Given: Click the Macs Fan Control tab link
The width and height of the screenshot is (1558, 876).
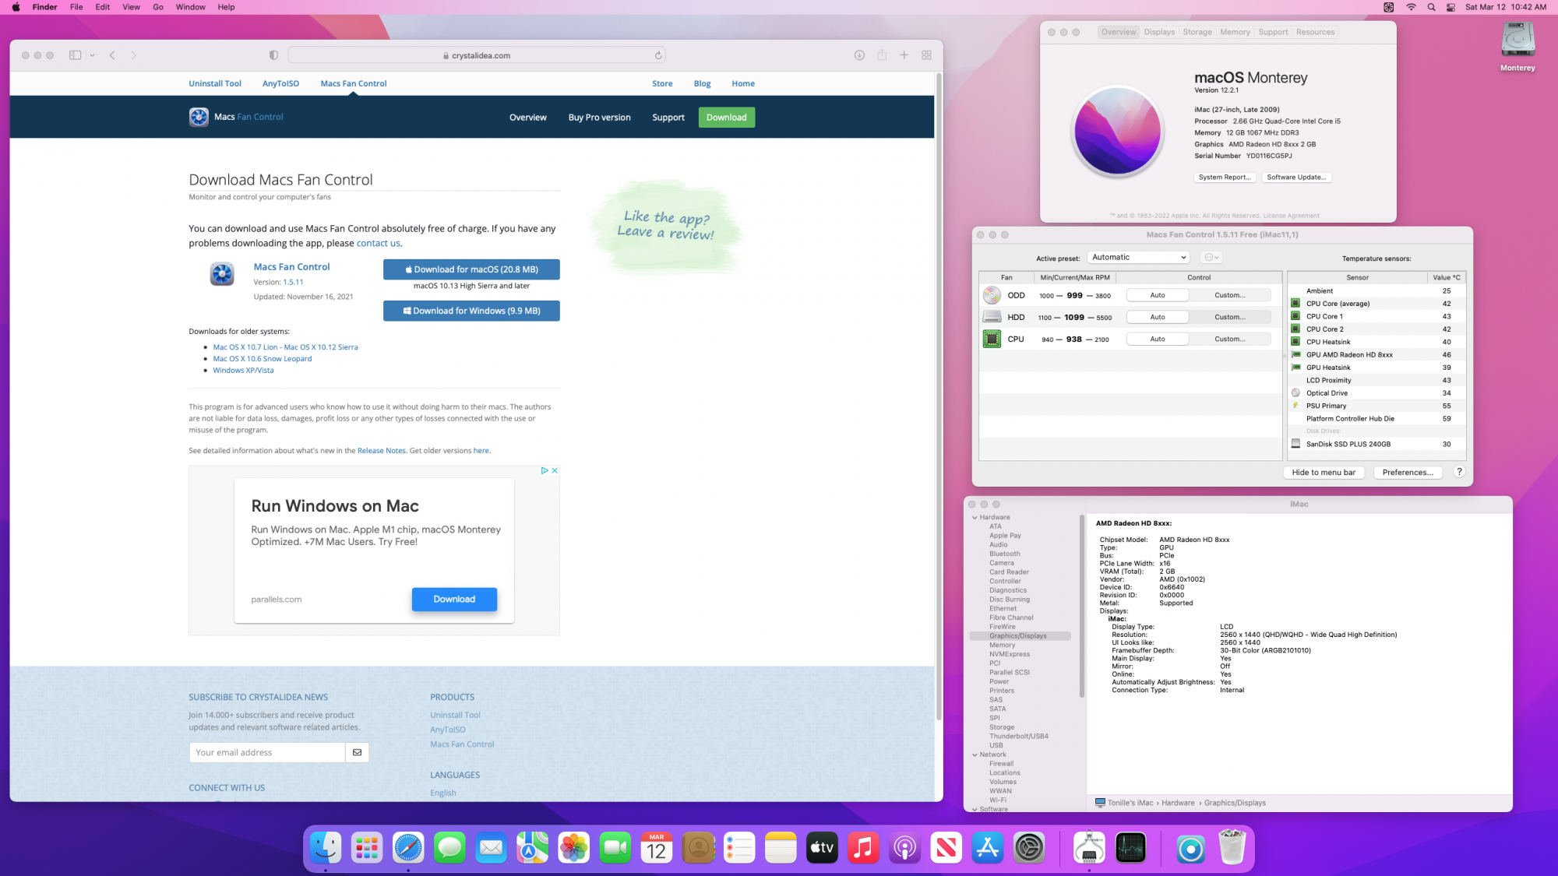Looking at the screenshot, I should coord(354,83).
